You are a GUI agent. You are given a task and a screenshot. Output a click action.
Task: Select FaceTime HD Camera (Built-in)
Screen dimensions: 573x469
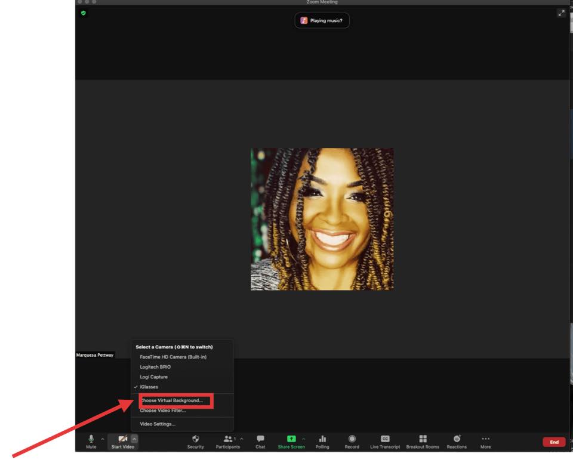point(173,357)
